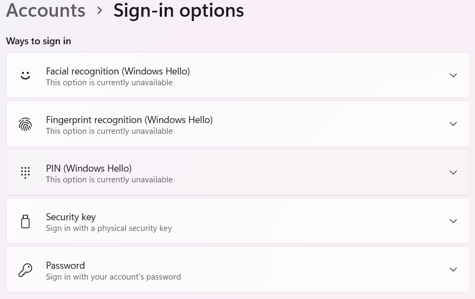This screenshot has height=299, width=475.
Task: Click 'Sign in with your account's password'
Action: (113, 277)
